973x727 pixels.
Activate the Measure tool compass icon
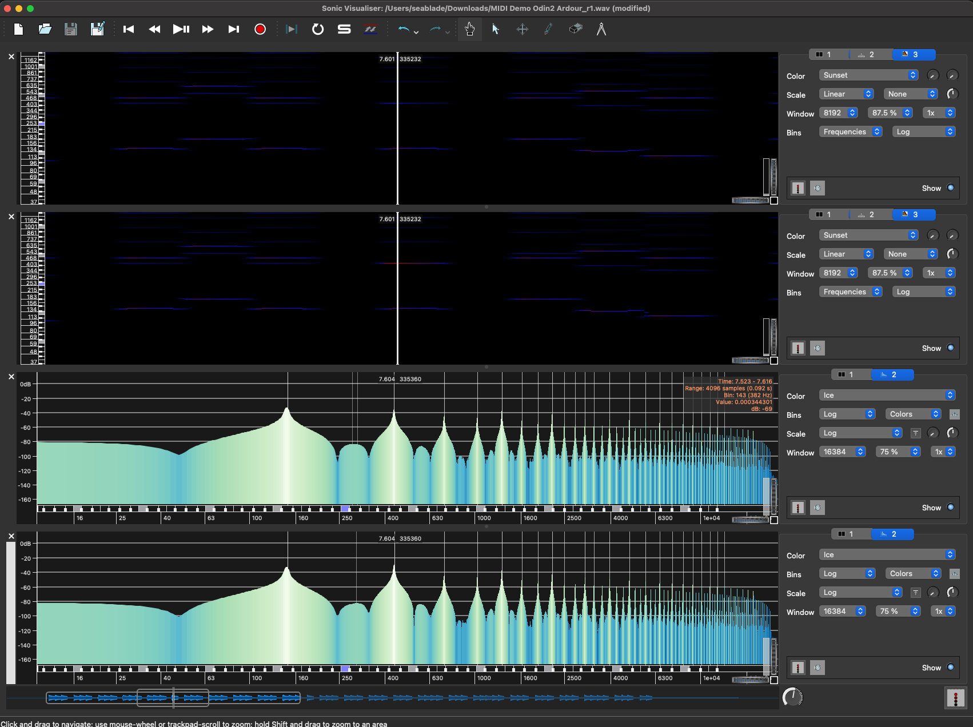[x=601, y=29]
